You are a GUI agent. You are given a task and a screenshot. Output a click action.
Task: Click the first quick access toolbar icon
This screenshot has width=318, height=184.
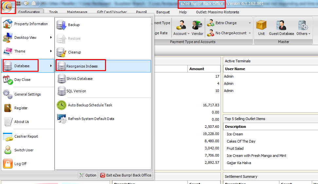18,3
